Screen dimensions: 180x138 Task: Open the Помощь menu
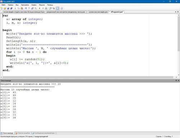[50, 5]
